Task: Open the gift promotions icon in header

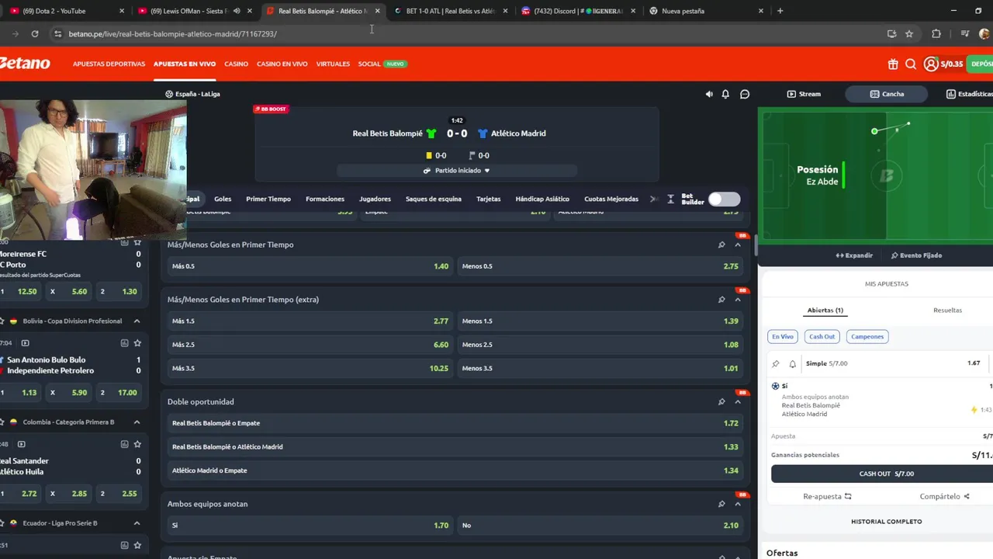Action: (x=893, y=64)
